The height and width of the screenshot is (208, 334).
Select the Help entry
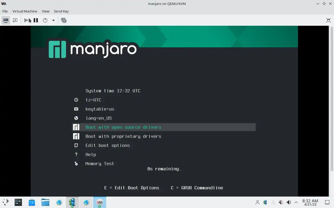click(91, 154)
